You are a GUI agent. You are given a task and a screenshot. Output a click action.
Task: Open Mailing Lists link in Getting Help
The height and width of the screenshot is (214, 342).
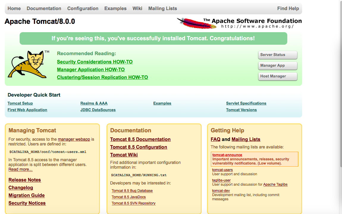pos(246,139)
